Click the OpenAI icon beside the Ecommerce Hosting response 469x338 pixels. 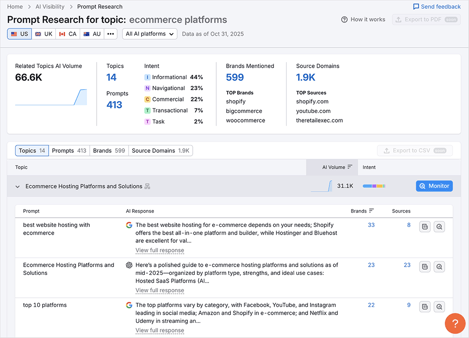(129, 265)
